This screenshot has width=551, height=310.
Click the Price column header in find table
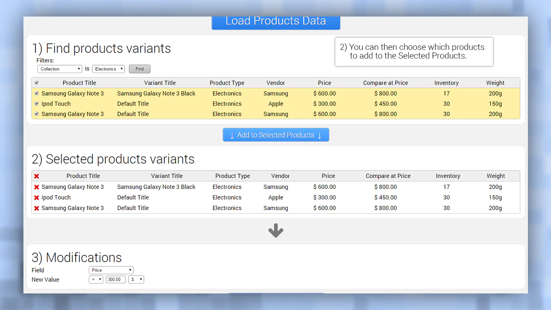(324, 83)
